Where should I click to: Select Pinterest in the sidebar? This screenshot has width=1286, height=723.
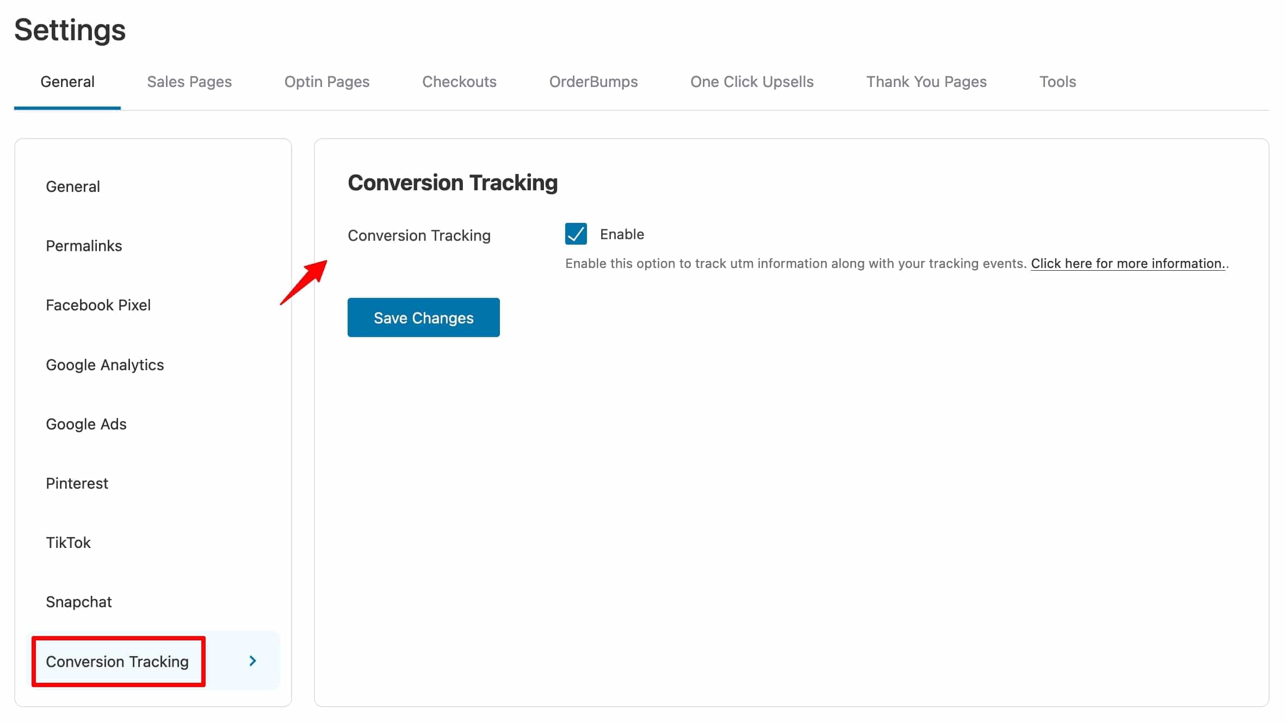click(x=77, y=483)
